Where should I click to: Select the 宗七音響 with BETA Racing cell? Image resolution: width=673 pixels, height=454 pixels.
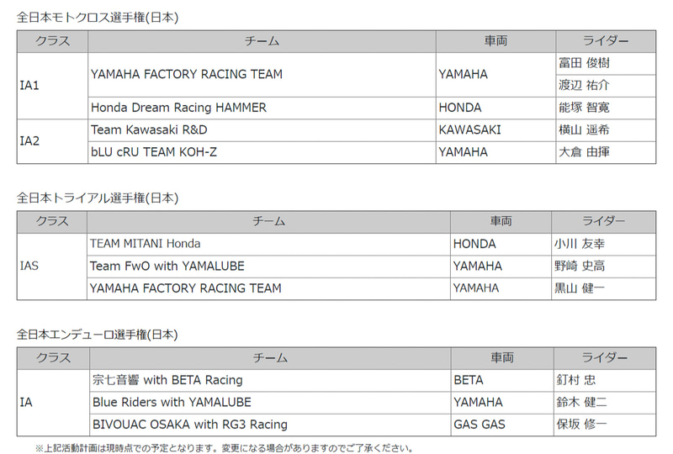(167, 380)
